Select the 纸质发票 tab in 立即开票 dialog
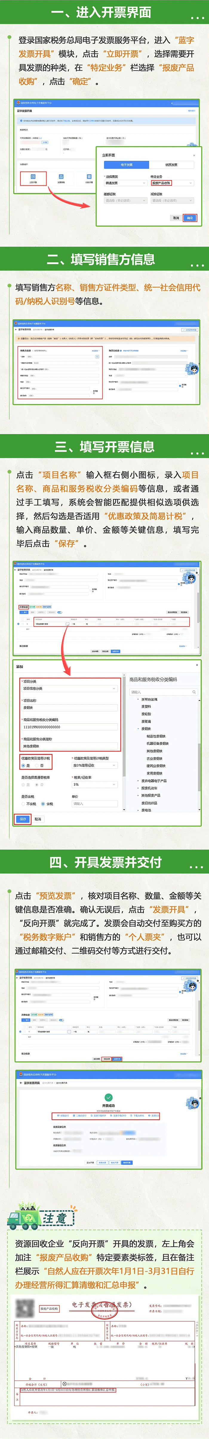 pyautogui.click(x=171, y=165)
